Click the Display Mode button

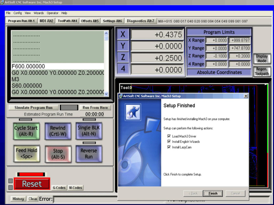point(262,58)
